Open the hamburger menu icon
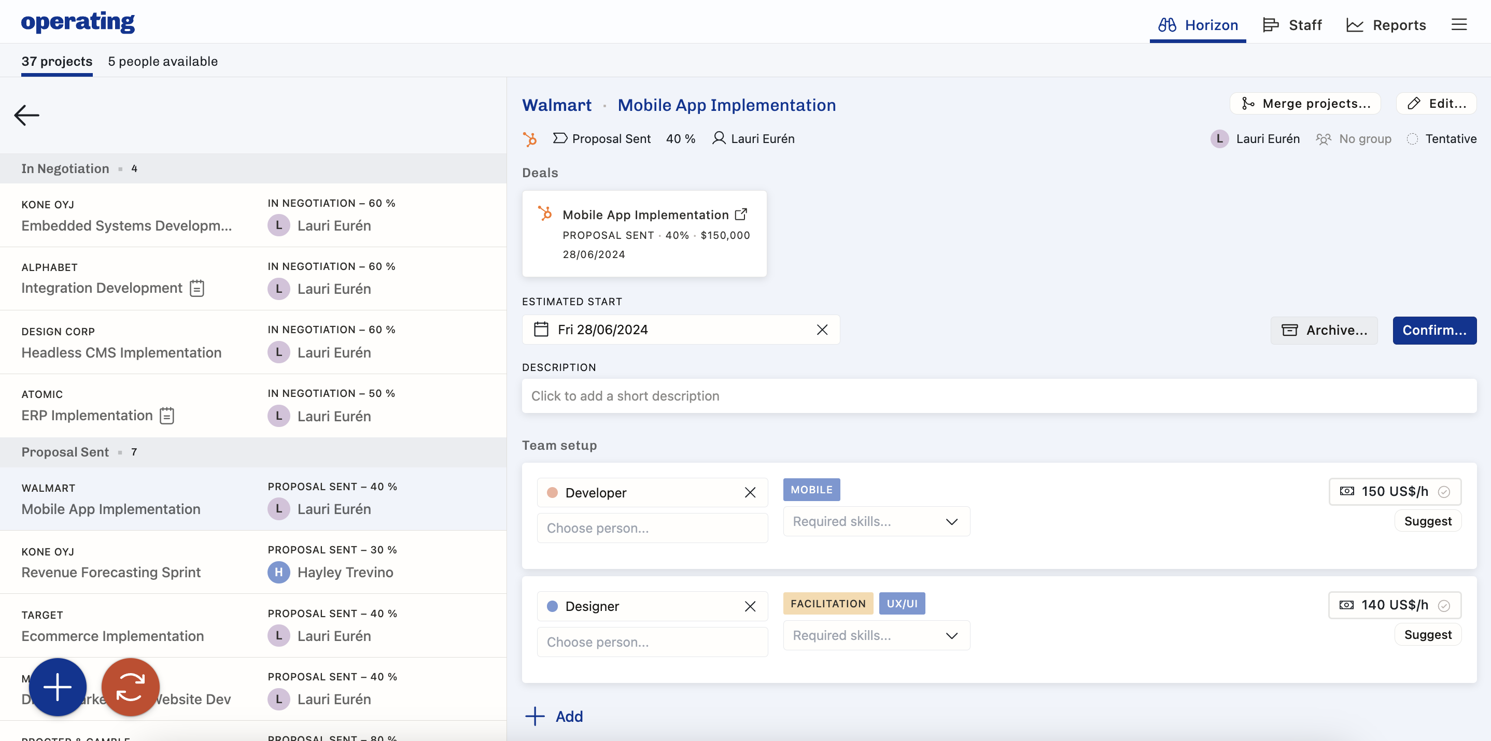The height and width of the screenshot is (741, 1491). coord(1458,24)
